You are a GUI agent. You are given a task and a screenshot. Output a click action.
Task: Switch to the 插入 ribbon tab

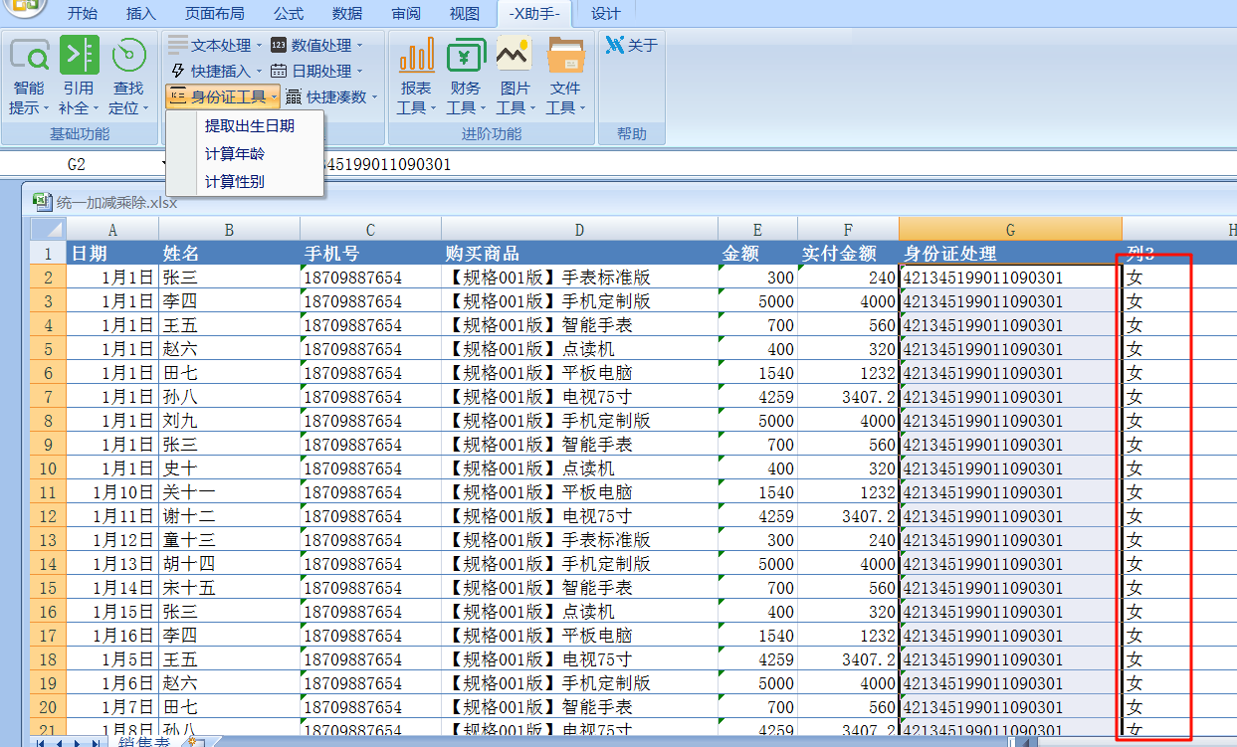click(141, 13)
